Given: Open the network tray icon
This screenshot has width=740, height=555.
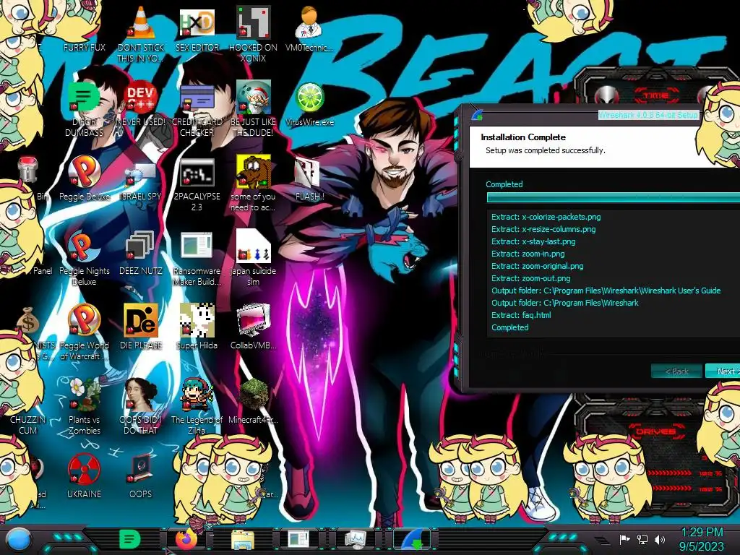Looking at the screenshot, I should (642, 539).
